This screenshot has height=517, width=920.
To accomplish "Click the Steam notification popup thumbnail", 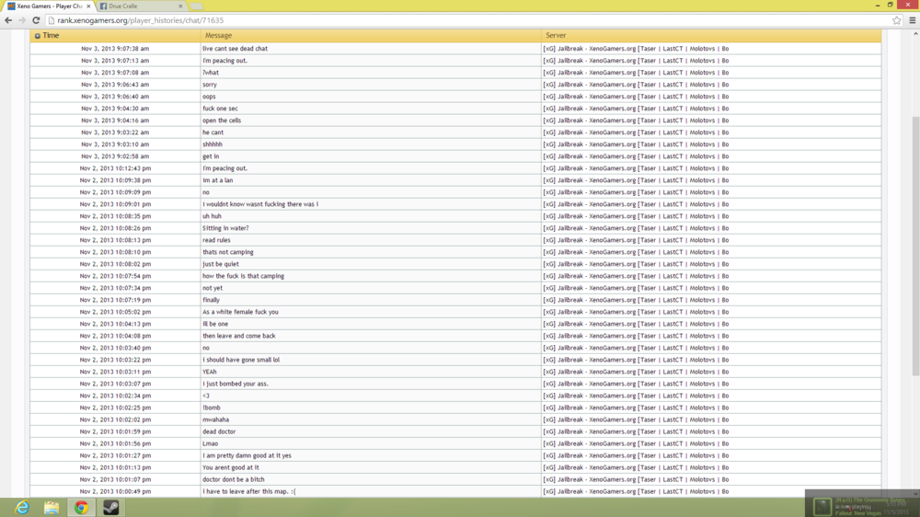I will click(822, 506).
